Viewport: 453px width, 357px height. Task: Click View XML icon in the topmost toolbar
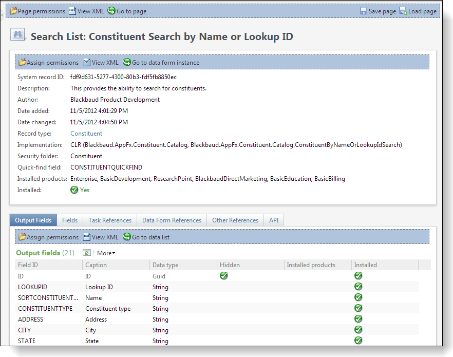pyautogui.click(x=72, y=11)
